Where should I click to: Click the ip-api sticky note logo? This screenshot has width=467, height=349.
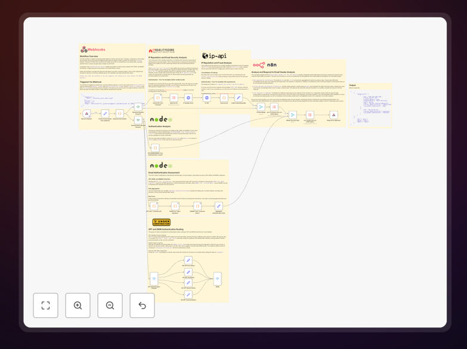coord(214,55)
